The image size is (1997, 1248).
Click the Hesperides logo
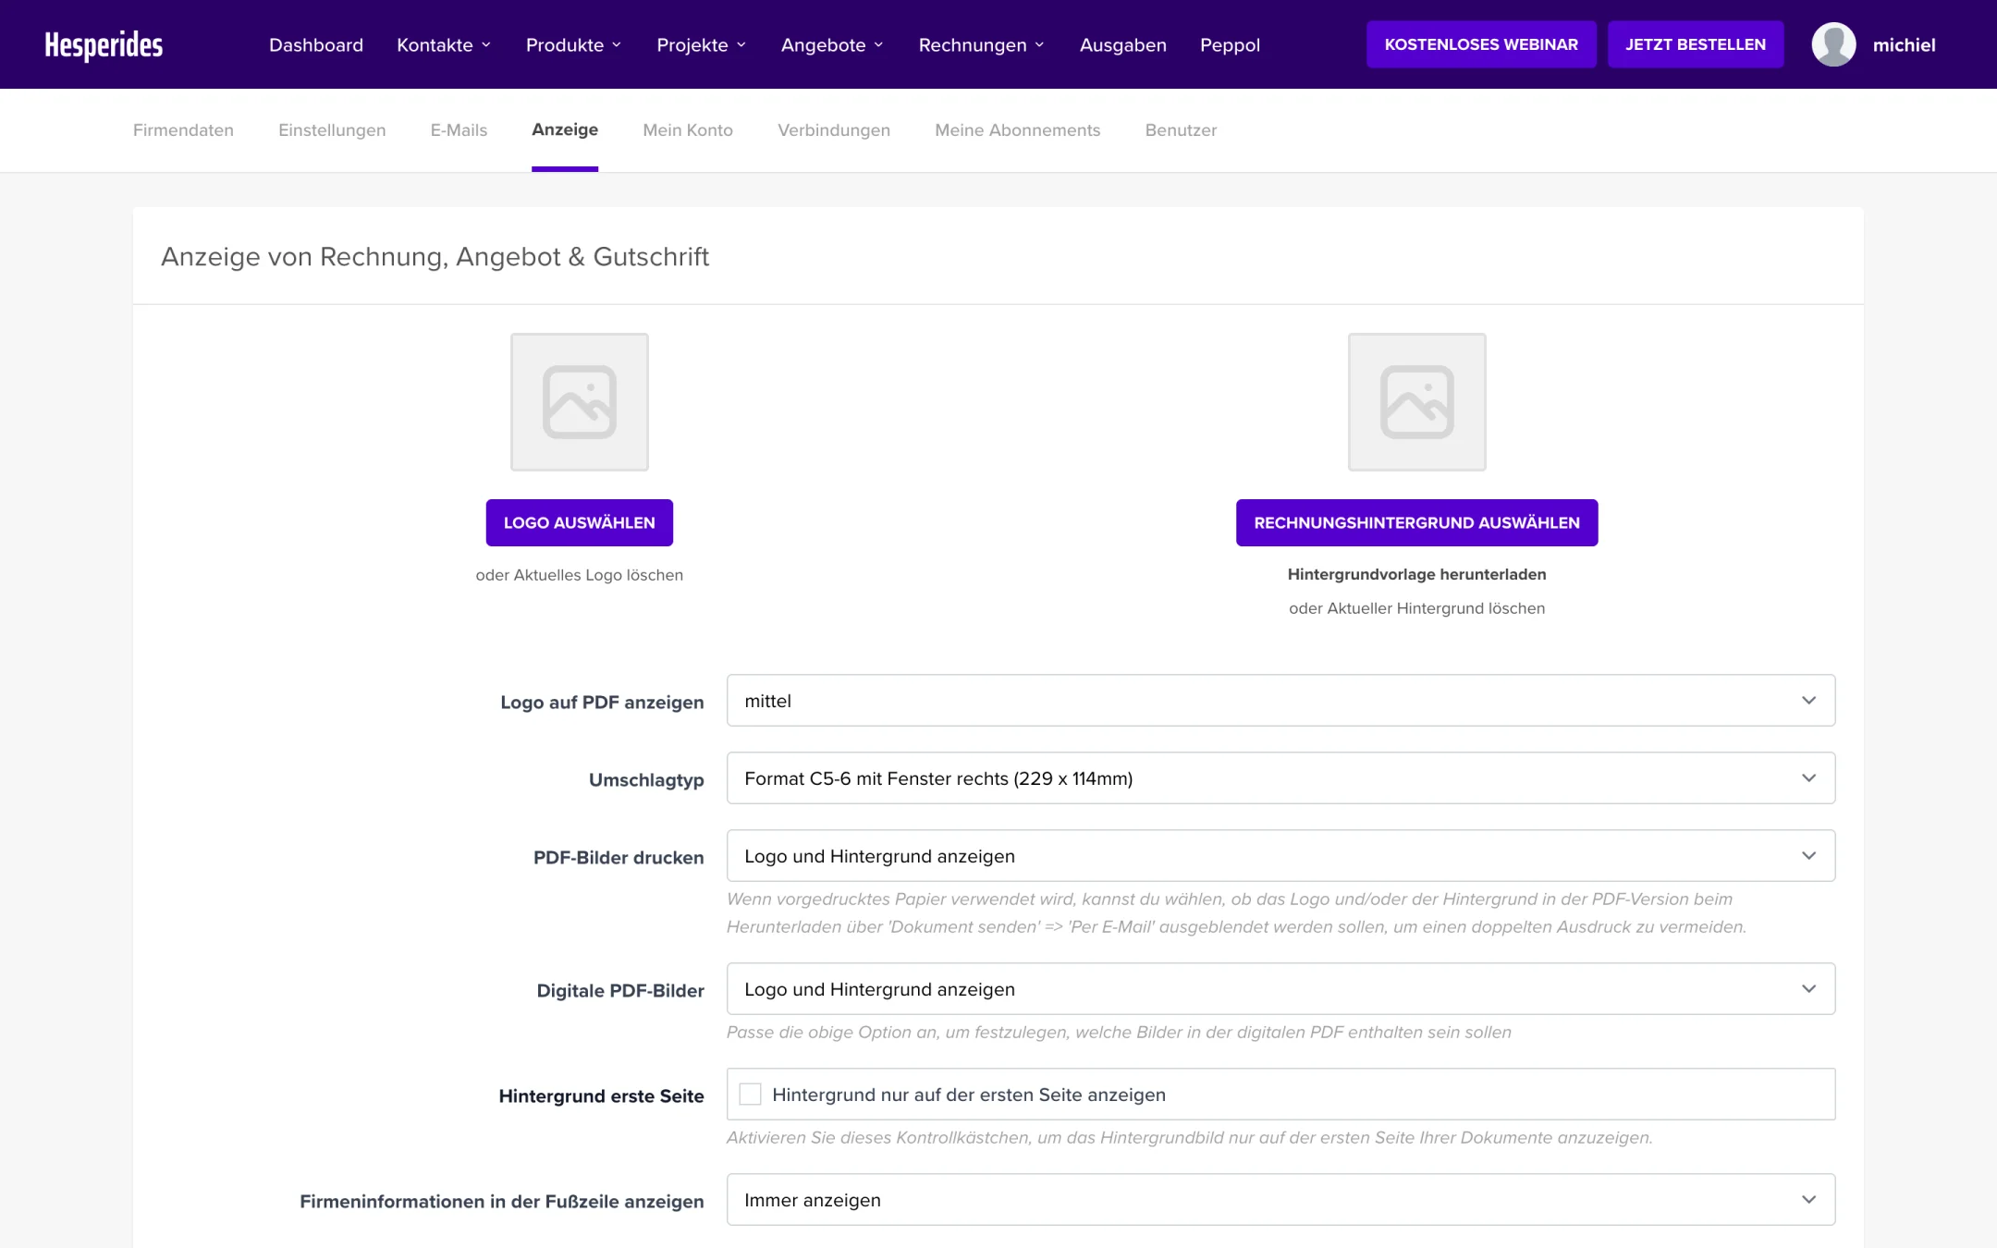coord(104,44)
